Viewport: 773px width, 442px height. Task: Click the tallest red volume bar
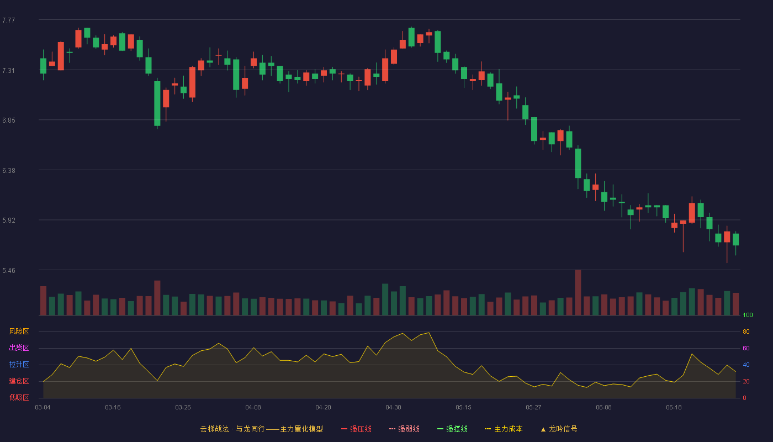coord(578,292)
